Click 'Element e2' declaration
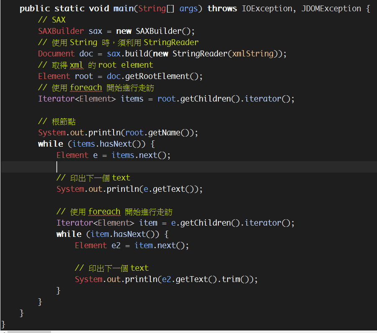Screen dimensions: 377x333 tap(97, 245)
